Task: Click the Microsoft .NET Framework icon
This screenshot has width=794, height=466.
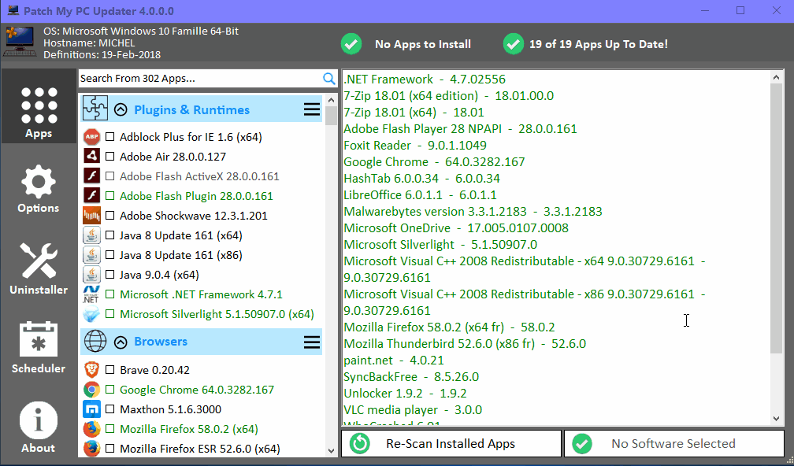Action: [x=91, y=294]
